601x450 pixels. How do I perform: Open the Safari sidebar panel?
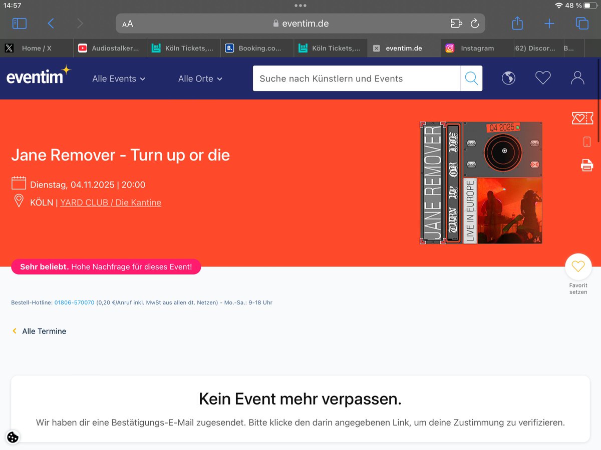(x=19, y=23)
